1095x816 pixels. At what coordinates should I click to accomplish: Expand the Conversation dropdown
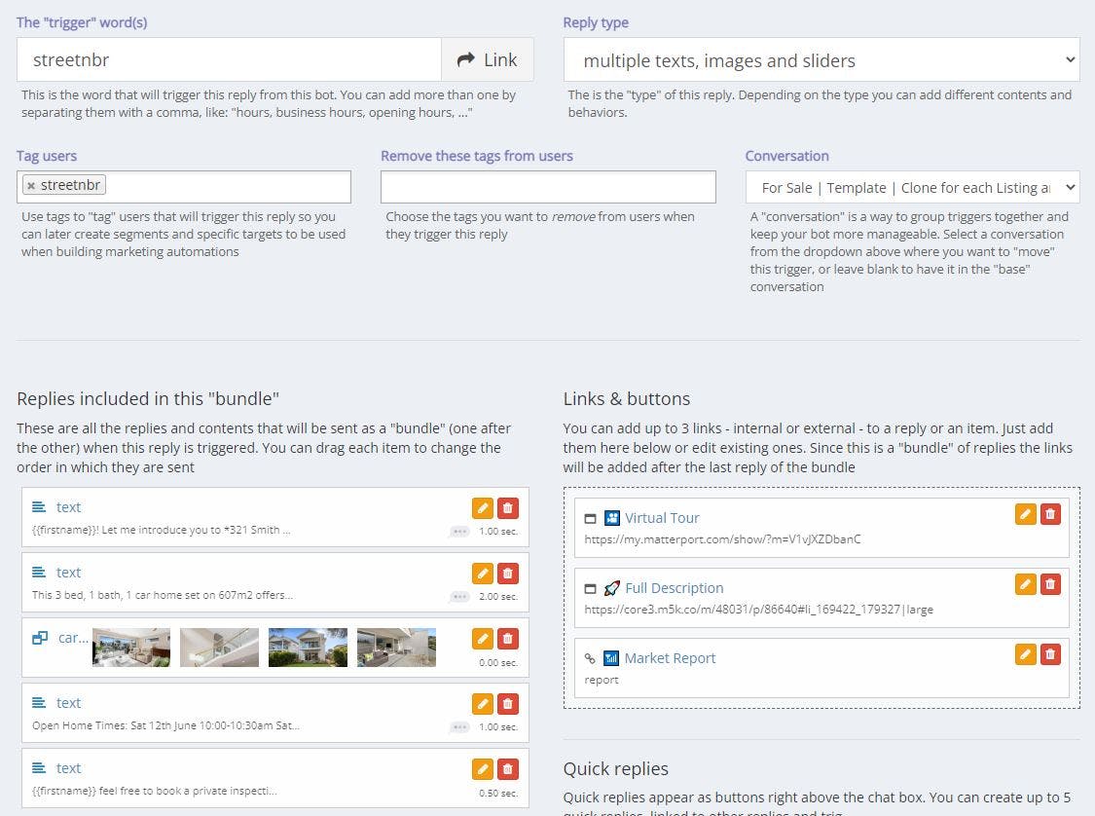(912, 187)
